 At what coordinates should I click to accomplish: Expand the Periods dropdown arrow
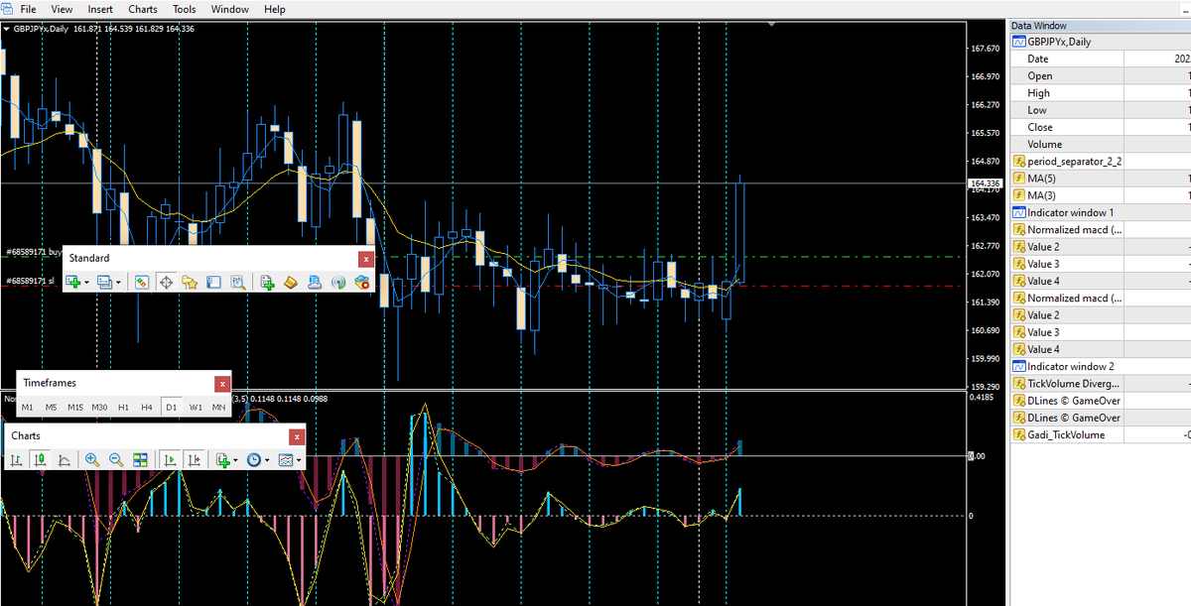pyautogui.click(x=268, y=461)
